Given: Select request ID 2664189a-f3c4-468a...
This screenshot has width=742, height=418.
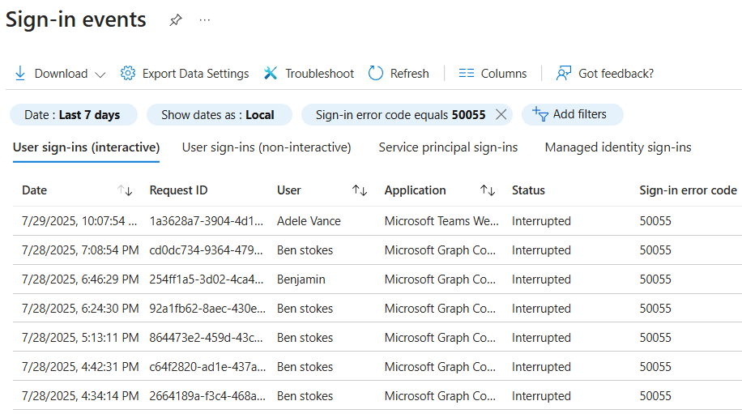Looking at the screenshot, I should point(207,396).
